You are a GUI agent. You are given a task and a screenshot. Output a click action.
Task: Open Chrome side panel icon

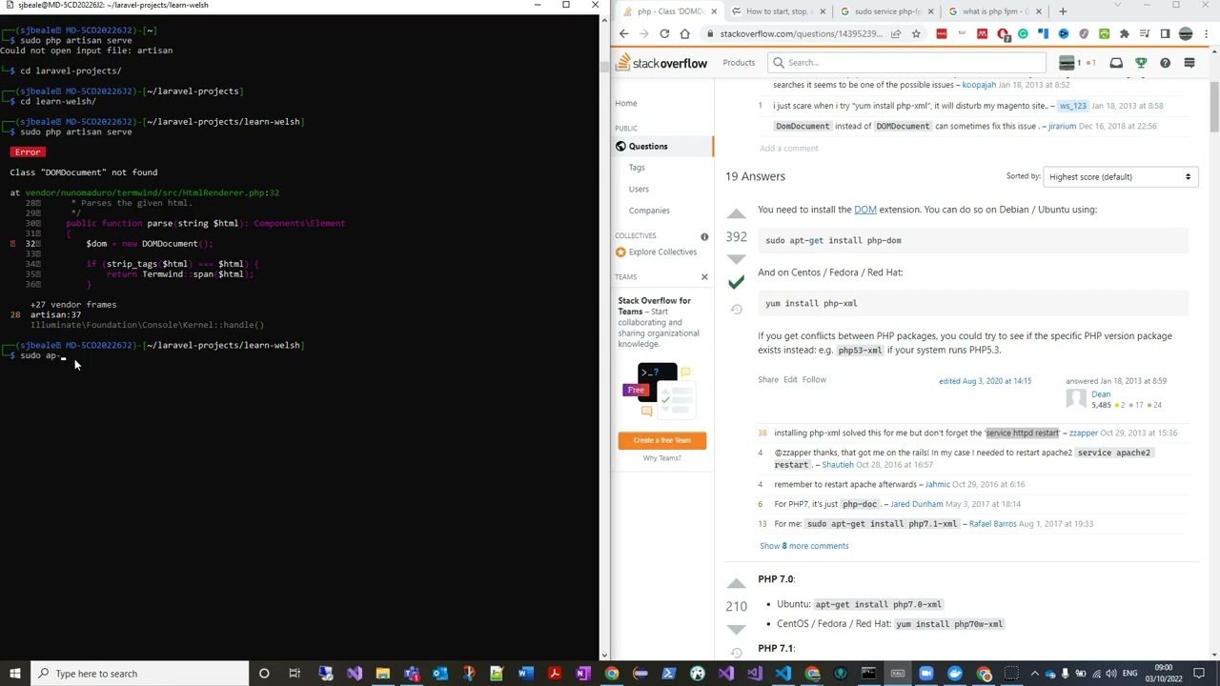(x=1165, y=34)
